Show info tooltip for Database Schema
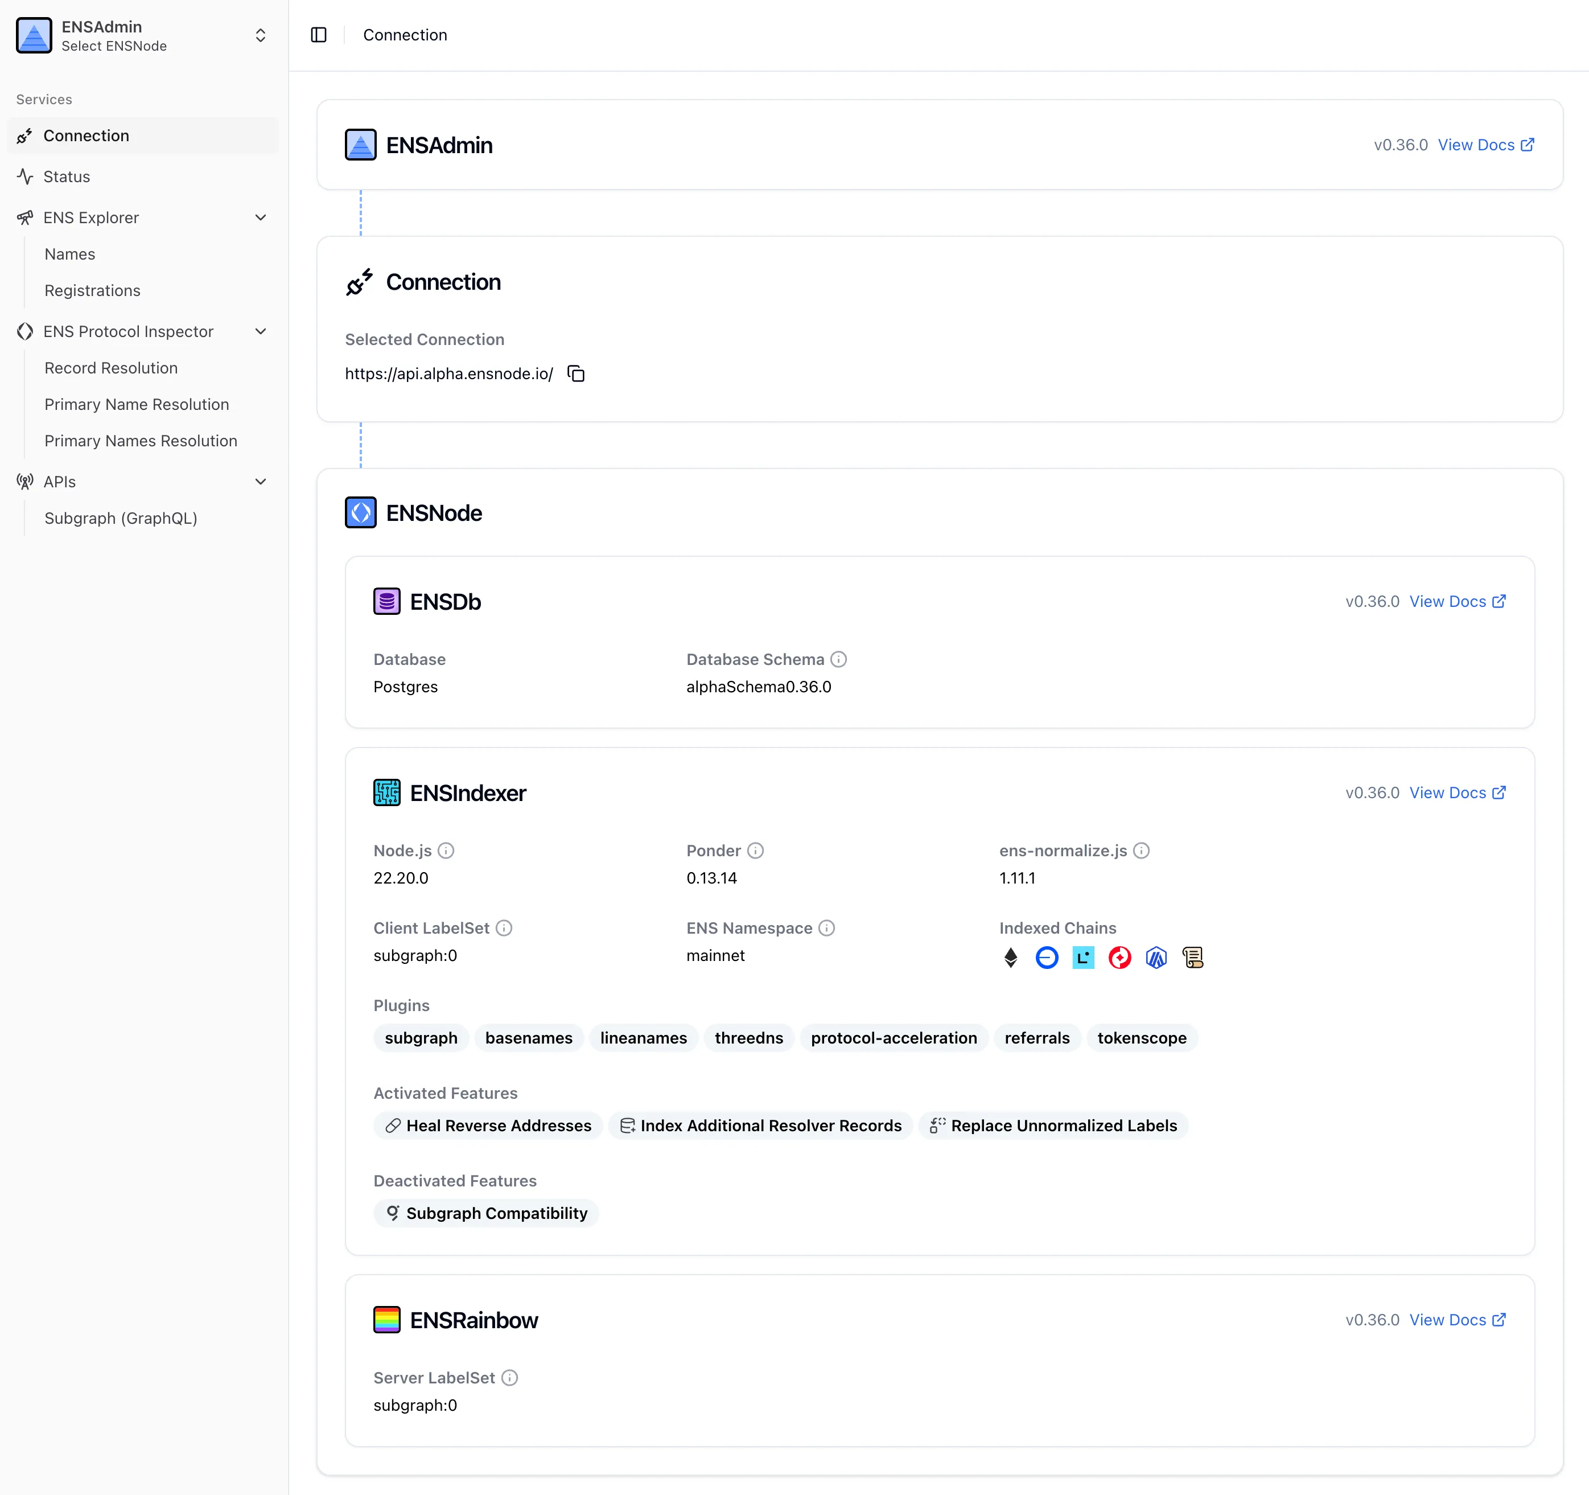Viewport: 1589px width, 1495px height. [838, 659]
